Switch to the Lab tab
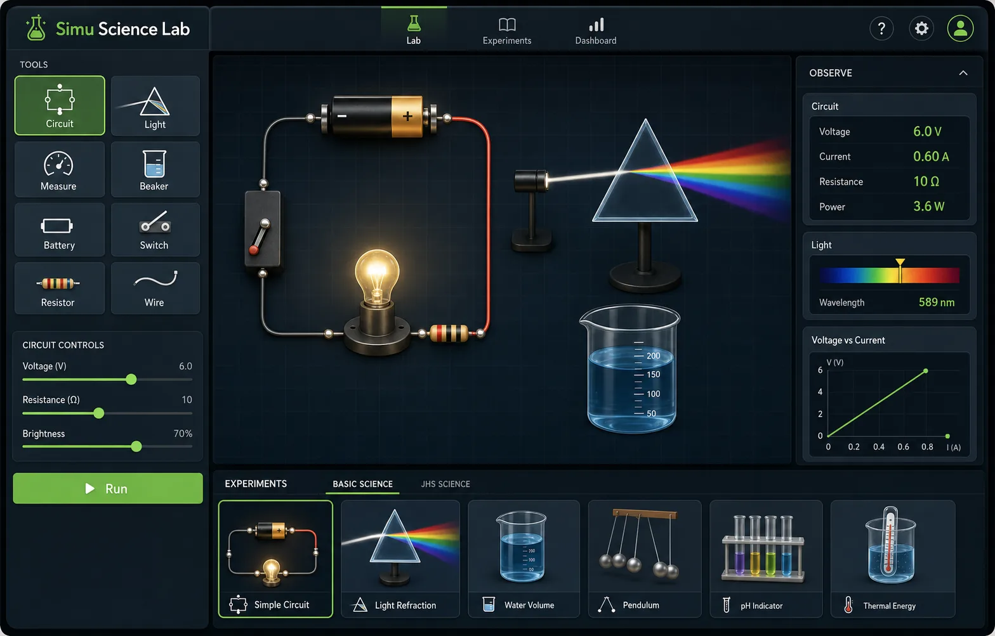Screen dimensions: 995x636 pos(414,29)
